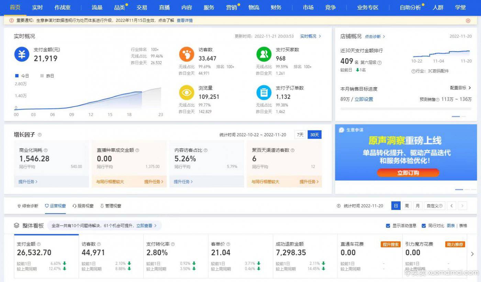Click the 30-day payment ranking trend chart
The width and height of the screenshot is (481, 282).
tap(441, 54)
